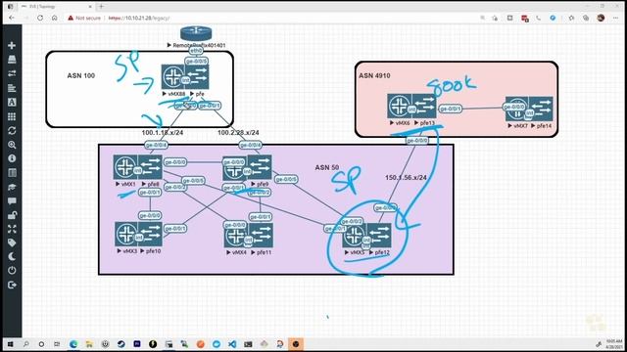Open the Nodes list in sidebar
The image size is (627, 352).
click(x=12, y=60)
